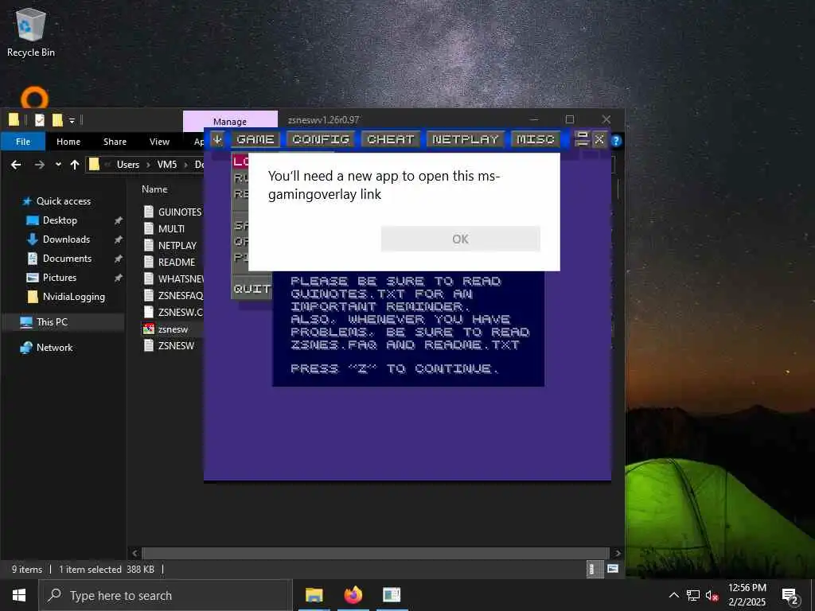Screen dimensions: 815x611
Task: Click the Explorer help question-mark icon
Action: coord(616,141)
